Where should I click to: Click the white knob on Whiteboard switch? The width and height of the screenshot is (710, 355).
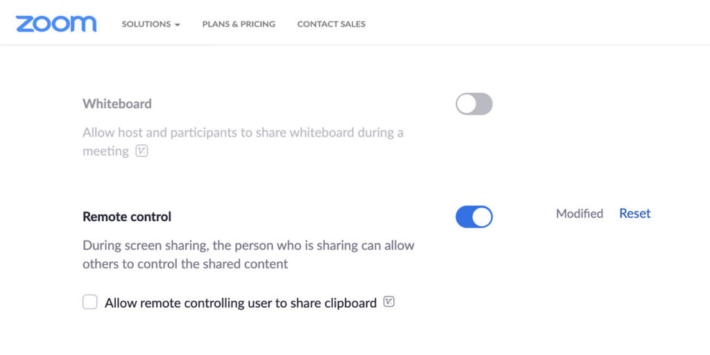[x=467, y=104]
